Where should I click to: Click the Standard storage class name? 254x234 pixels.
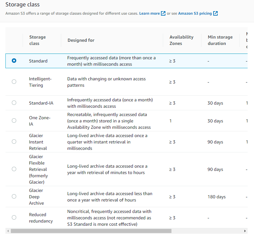coord(38,61)
